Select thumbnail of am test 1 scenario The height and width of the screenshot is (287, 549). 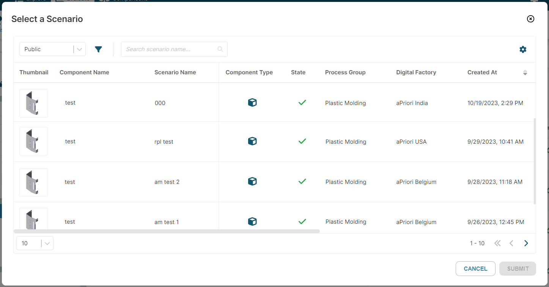click(33, 218)
